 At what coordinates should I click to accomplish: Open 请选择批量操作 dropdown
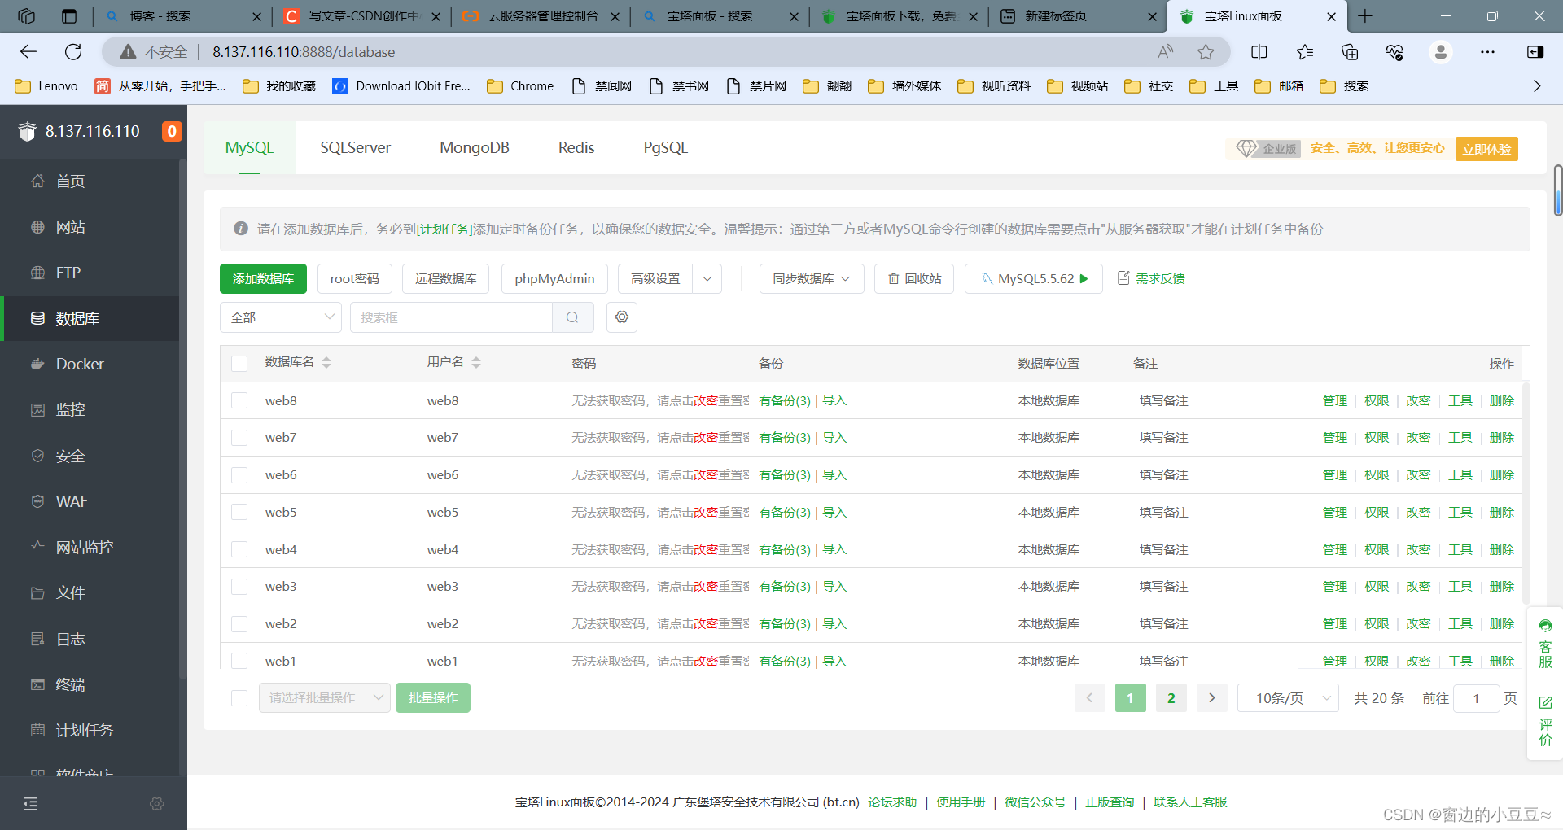pyautogui.click(x=325, y=698)
